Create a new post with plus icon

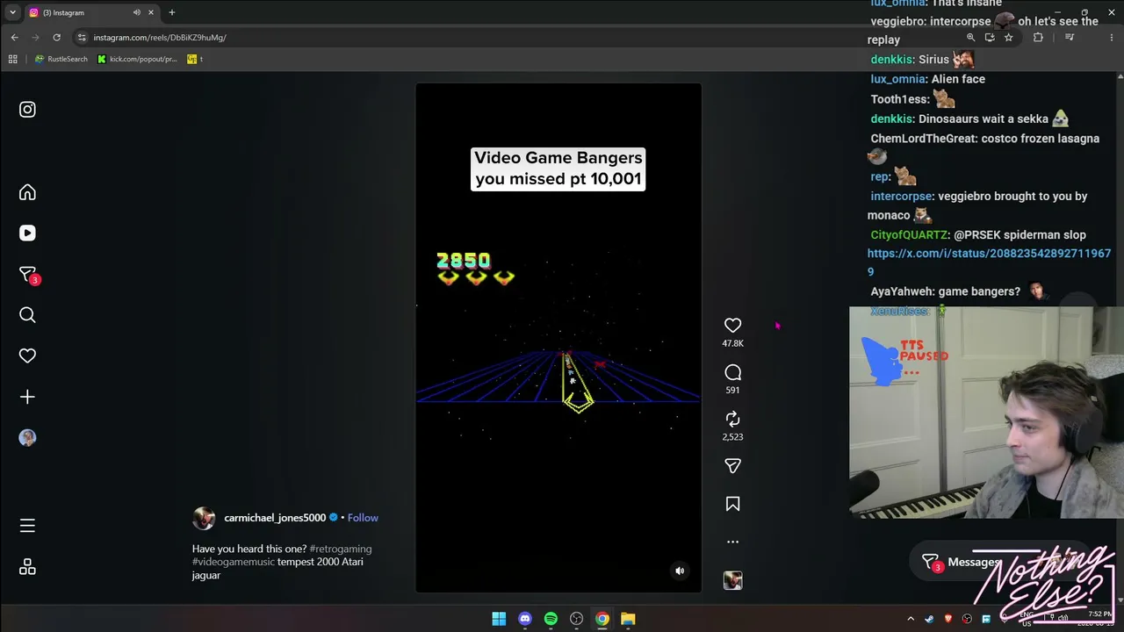[x=27, y=397]
